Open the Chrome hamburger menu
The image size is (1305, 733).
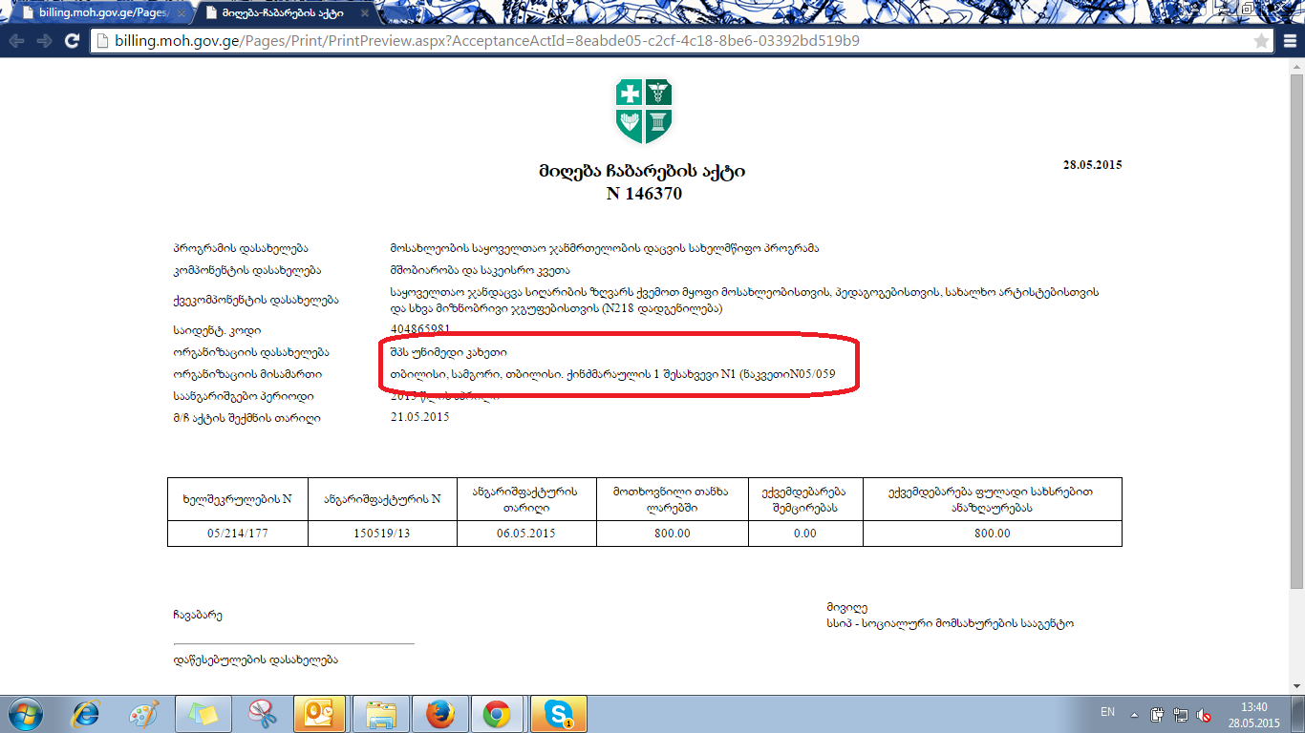click(x=1287, y=41)
